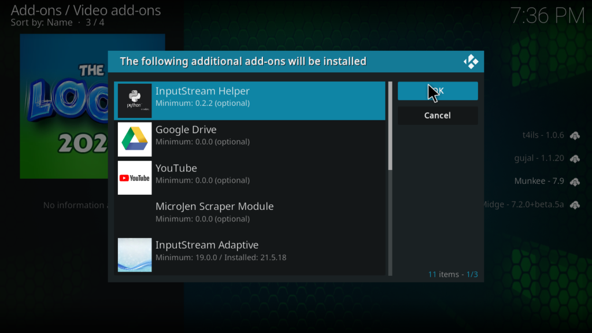Select the Google Drive title text

pos(186,129)
